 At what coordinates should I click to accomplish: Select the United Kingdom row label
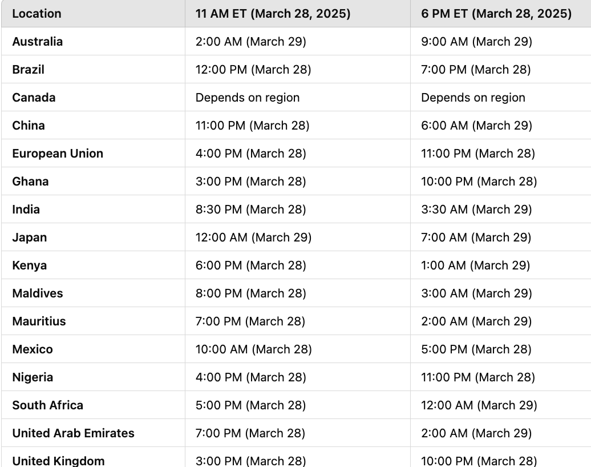pyautogui.click(x=58, y=461)
